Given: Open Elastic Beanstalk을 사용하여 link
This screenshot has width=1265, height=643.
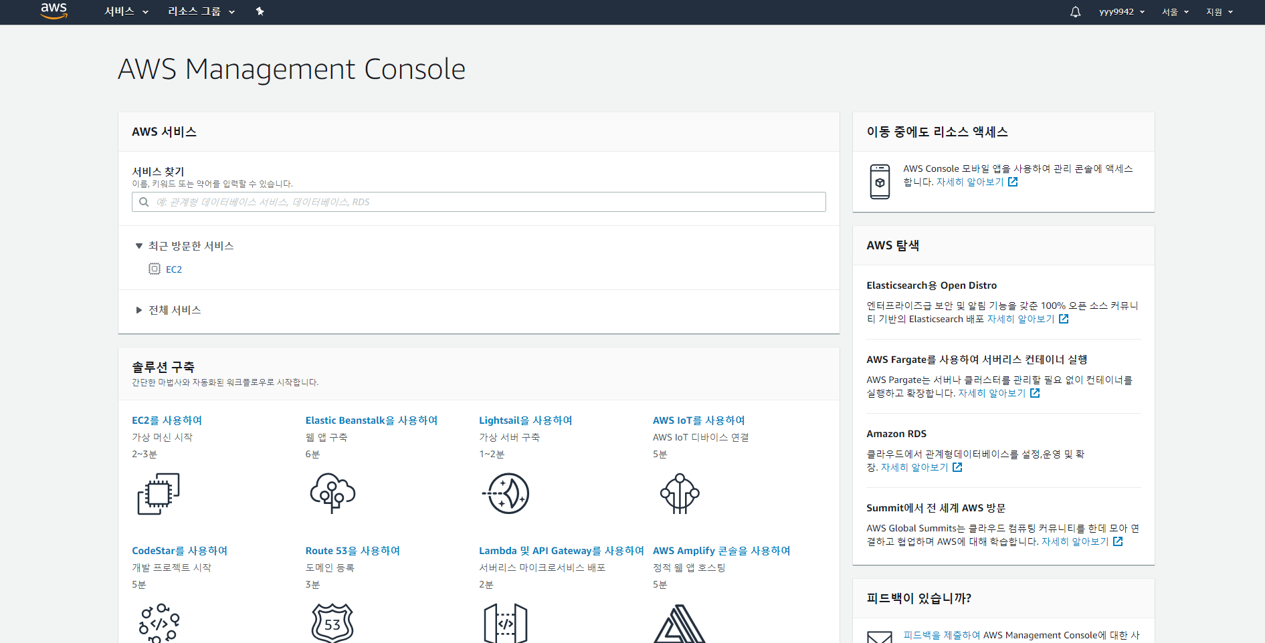Looking at the screenshot, I should 371,420.
